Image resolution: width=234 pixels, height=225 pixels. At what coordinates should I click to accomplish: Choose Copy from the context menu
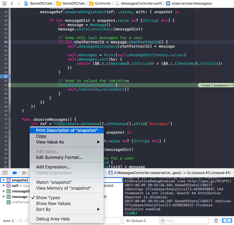67,136
